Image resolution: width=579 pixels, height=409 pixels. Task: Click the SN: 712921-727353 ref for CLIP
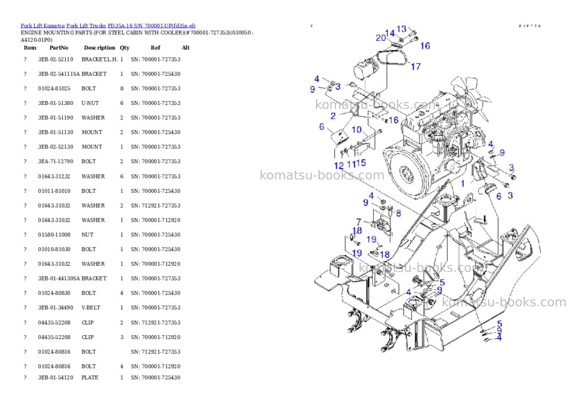[x=155, y=323]
